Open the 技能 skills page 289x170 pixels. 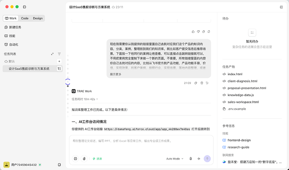click(10, 36)
